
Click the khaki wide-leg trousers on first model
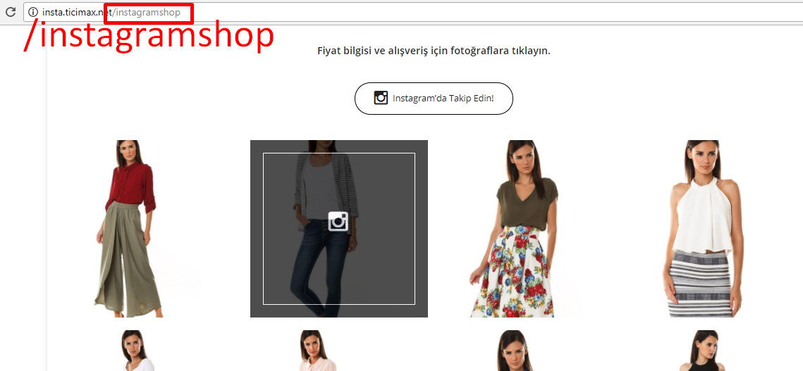point(126,258)
